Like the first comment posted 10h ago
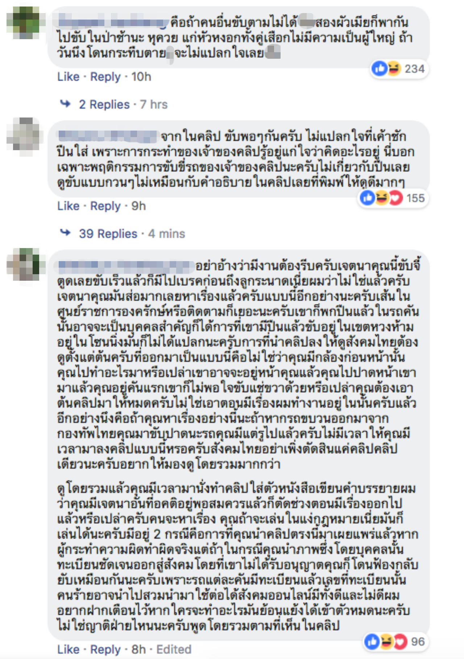Screen dimensions: 464x659 click(68, 77)
